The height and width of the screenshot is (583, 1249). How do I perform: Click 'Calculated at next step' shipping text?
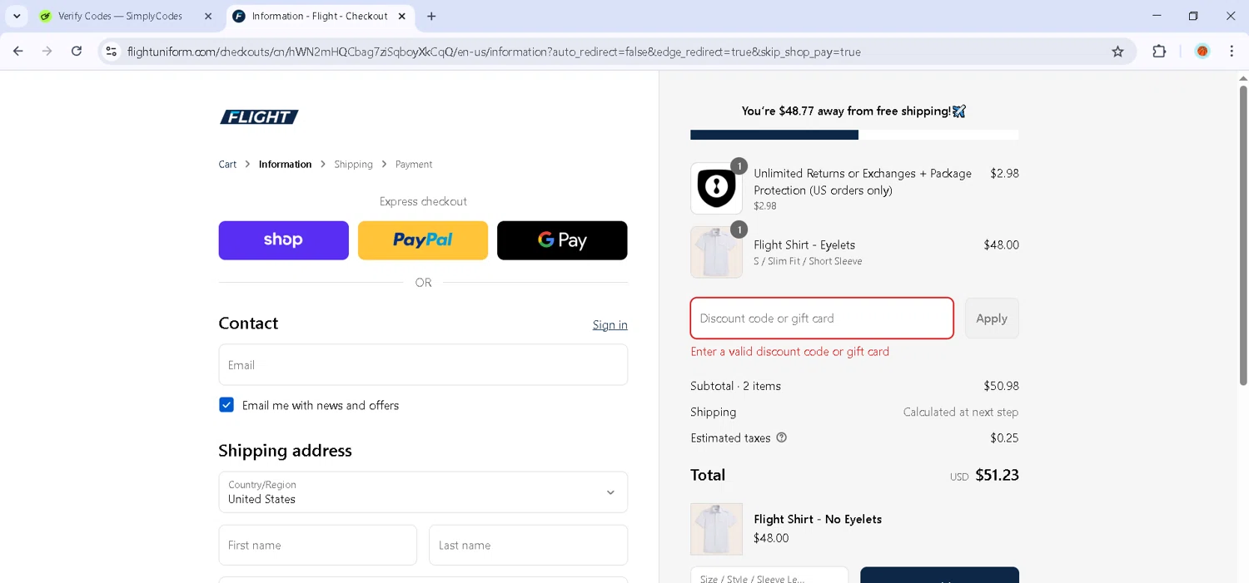[x=961, y=412]
